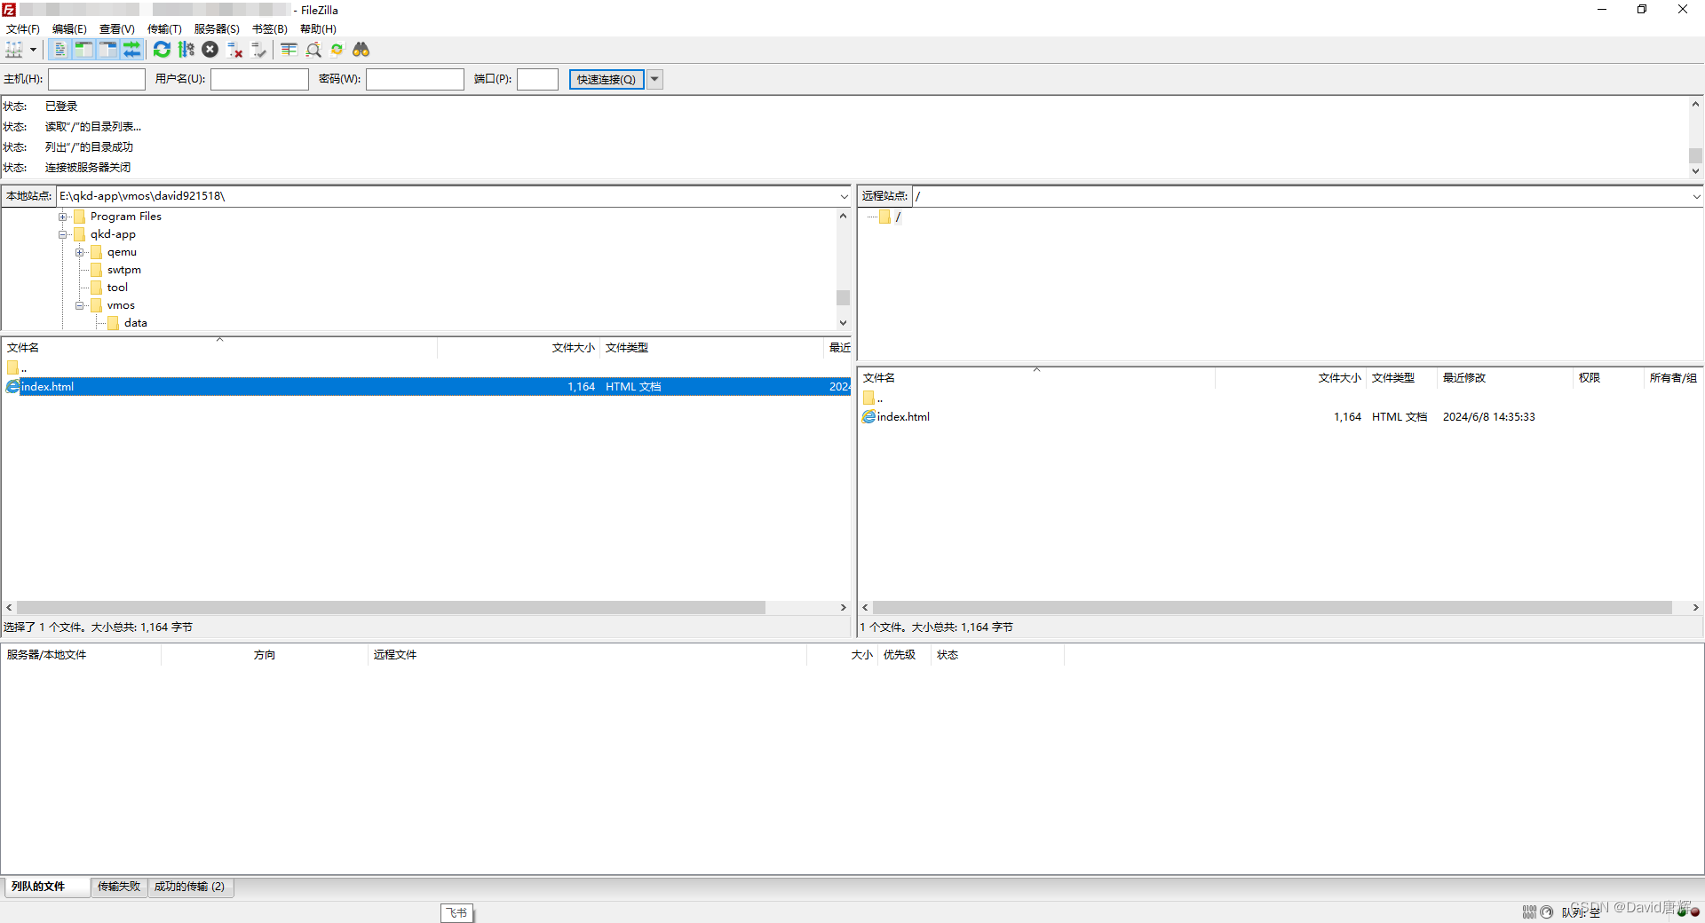The width and height of the screenshot is (1705, 923).
Task: Toggle transfer queue display
Action: [131, 50]
